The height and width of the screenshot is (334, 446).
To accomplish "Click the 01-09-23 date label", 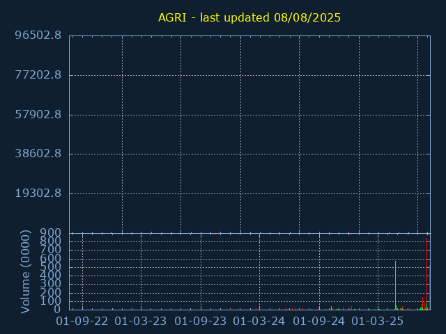I will [x=201, y=321].
